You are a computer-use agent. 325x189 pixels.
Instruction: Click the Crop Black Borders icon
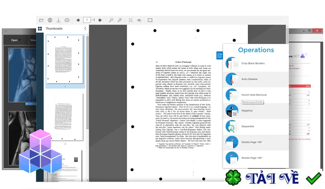232,63
